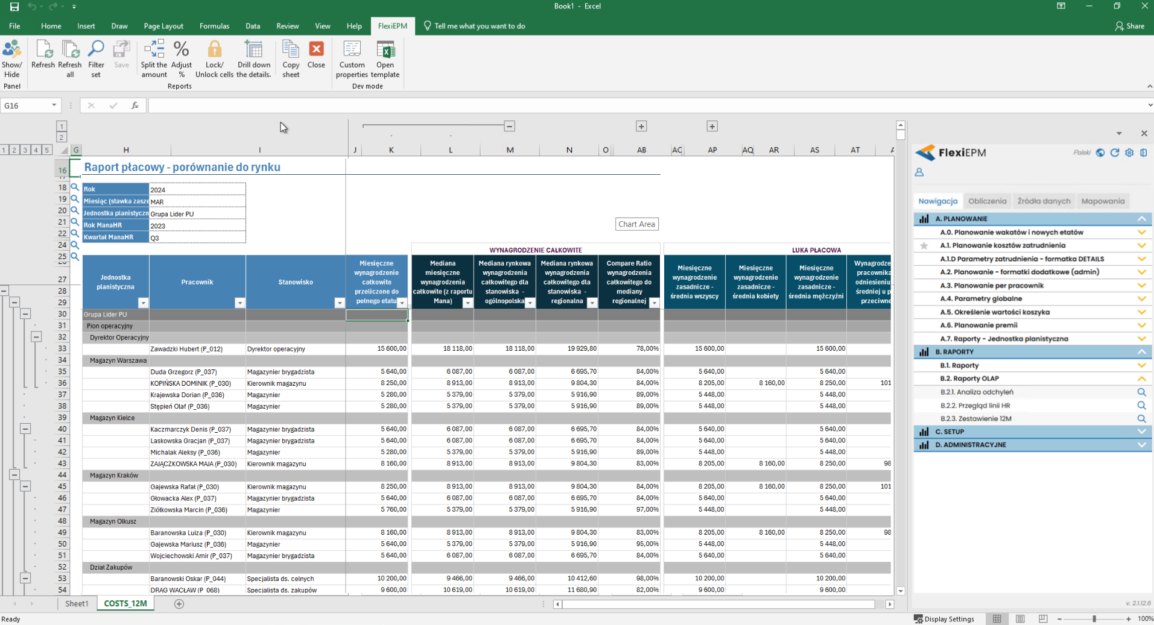Image resolution: width=1154 pixels, height=625 pixels.
Task: Click the Share button
Action: point(1129,26)
